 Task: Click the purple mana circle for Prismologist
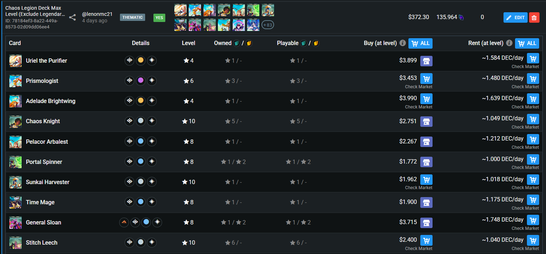pos(140,81)
